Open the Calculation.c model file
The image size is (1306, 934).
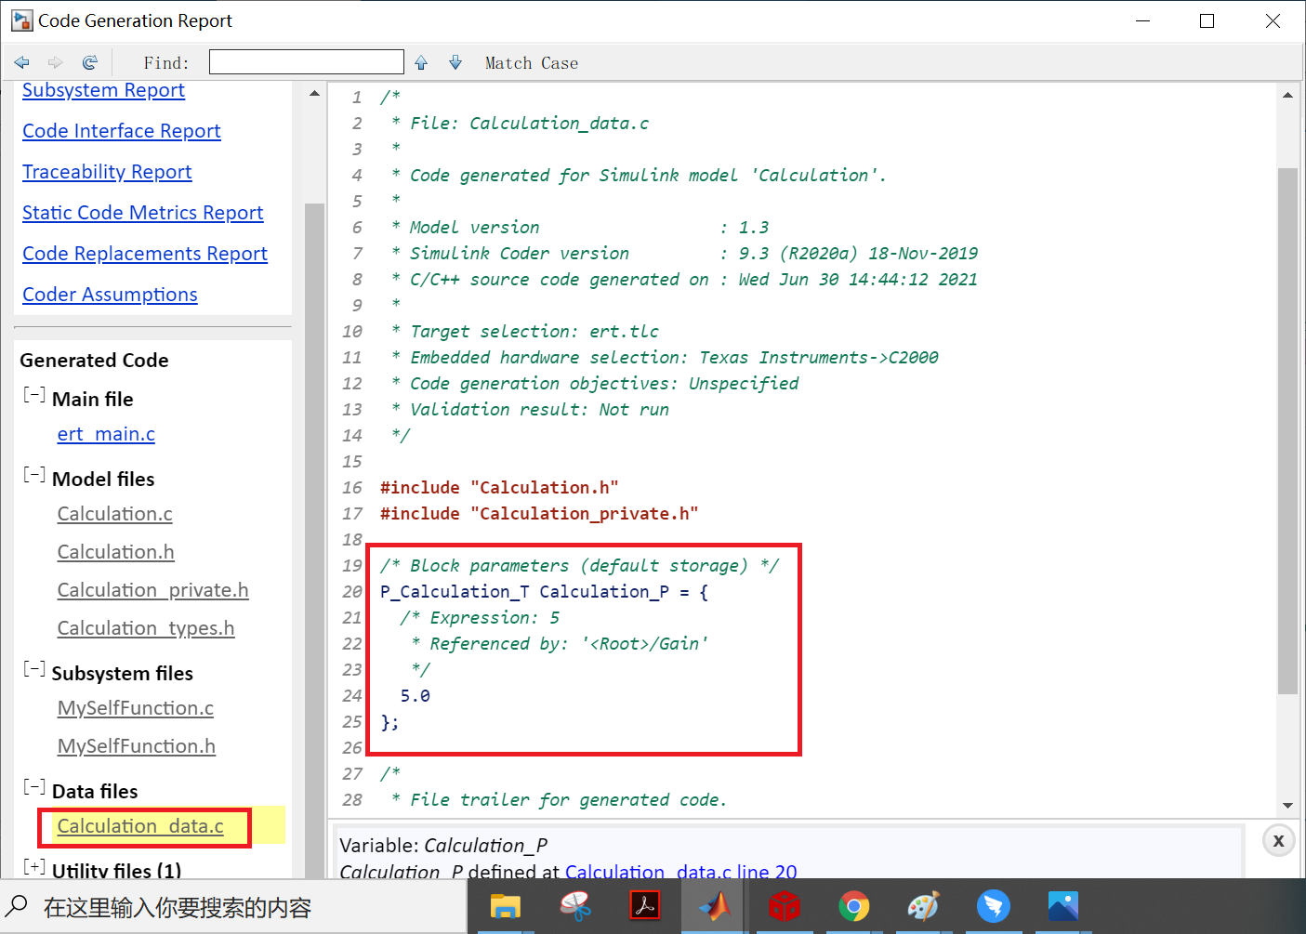pyautogui.click(x=114, y=513)
